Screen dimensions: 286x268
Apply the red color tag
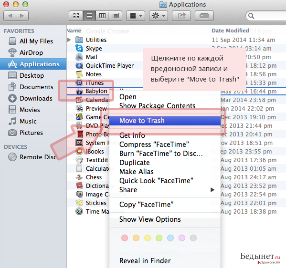click(125, 238)
